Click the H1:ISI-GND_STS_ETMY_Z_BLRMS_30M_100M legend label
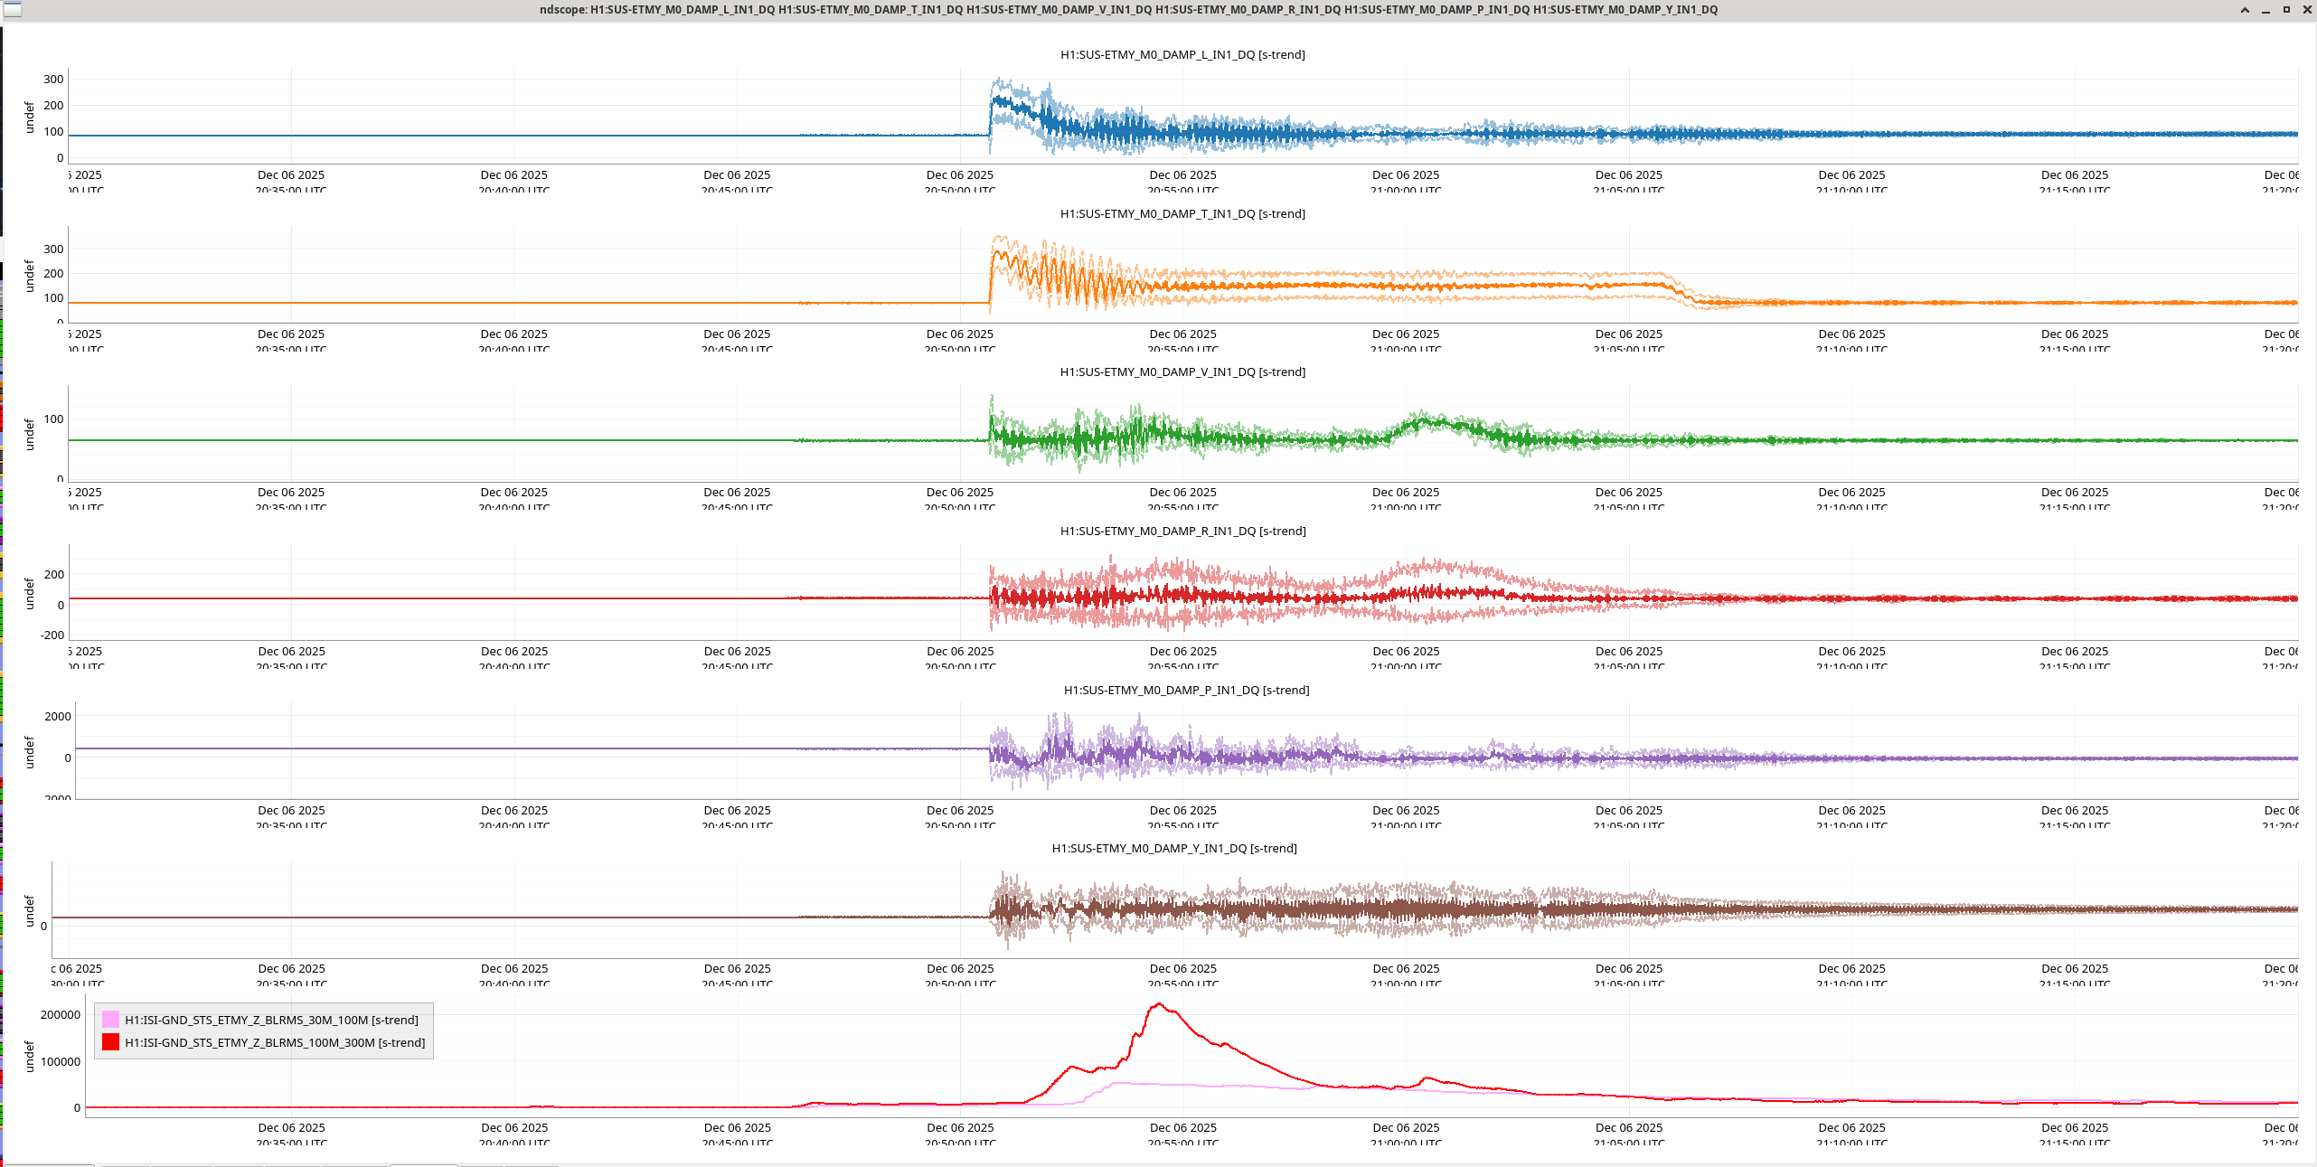 [271, 1020]
